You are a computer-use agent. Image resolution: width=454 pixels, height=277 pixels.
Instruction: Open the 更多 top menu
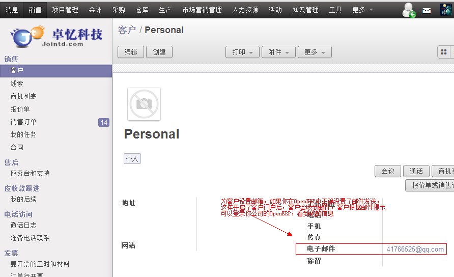[x=362, y=10]
